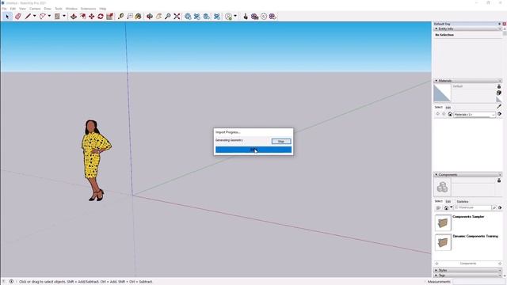
Task: Open Components Sampler folder thumbnail
Action: pyautogui.click(x=443, y=222)
